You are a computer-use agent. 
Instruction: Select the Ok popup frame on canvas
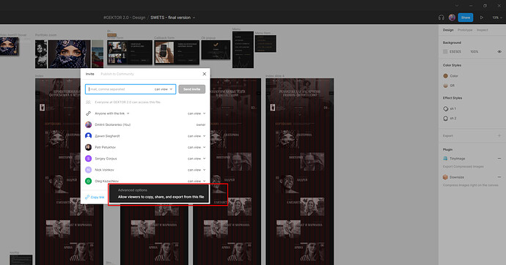coord(216,50)
